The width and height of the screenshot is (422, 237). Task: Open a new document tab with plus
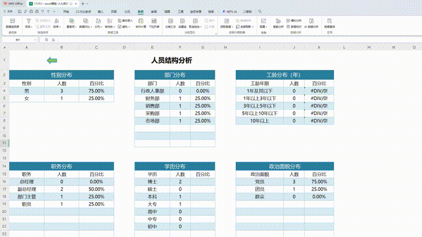click(83, 4)
